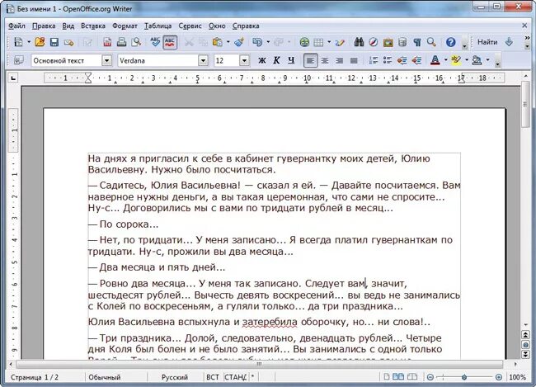Open the Правка menu
Viewport: 536px width, 387px height.
(x=44, y=26)
